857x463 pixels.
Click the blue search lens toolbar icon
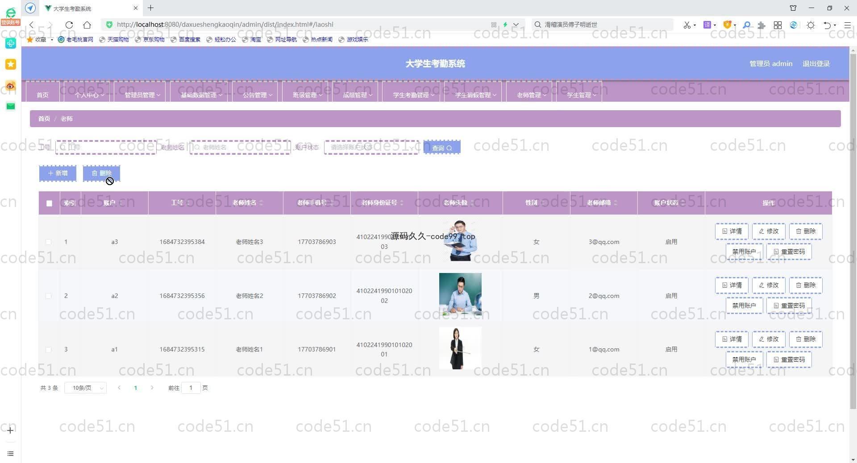746,25
